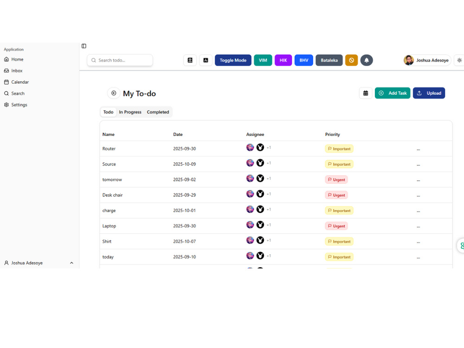Screen dimensions: 464x348
Task: Click the translate icon beside Toggle Mode
Action: click(x=206, y=60)
